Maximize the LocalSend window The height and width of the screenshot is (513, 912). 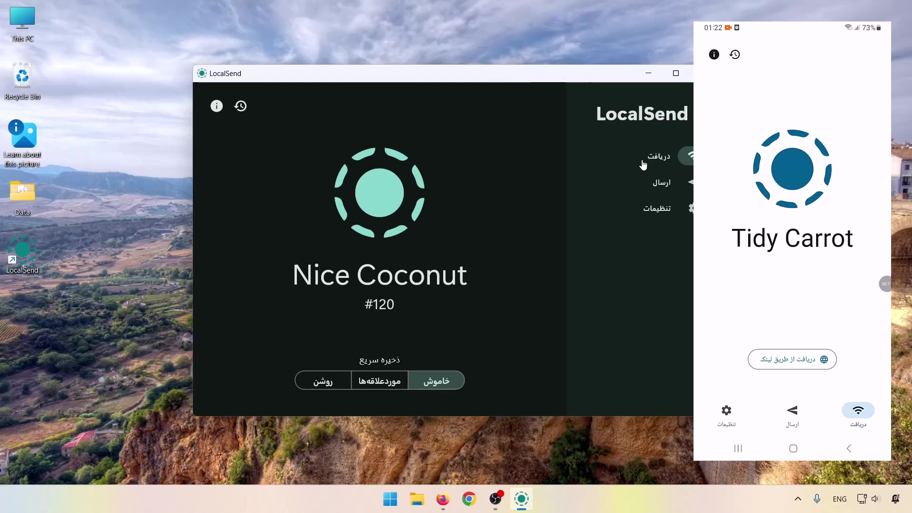click(676, 73)
